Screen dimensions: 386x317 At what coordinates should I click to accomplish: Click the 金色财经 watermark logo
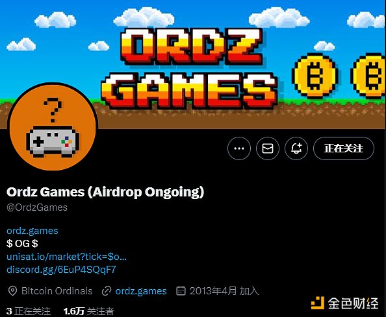pos(344,303)
